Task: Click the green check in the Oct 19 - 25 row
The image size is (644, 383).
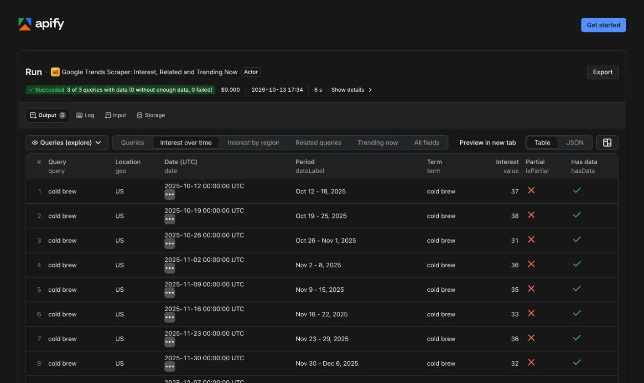Action: click(577, 215)
